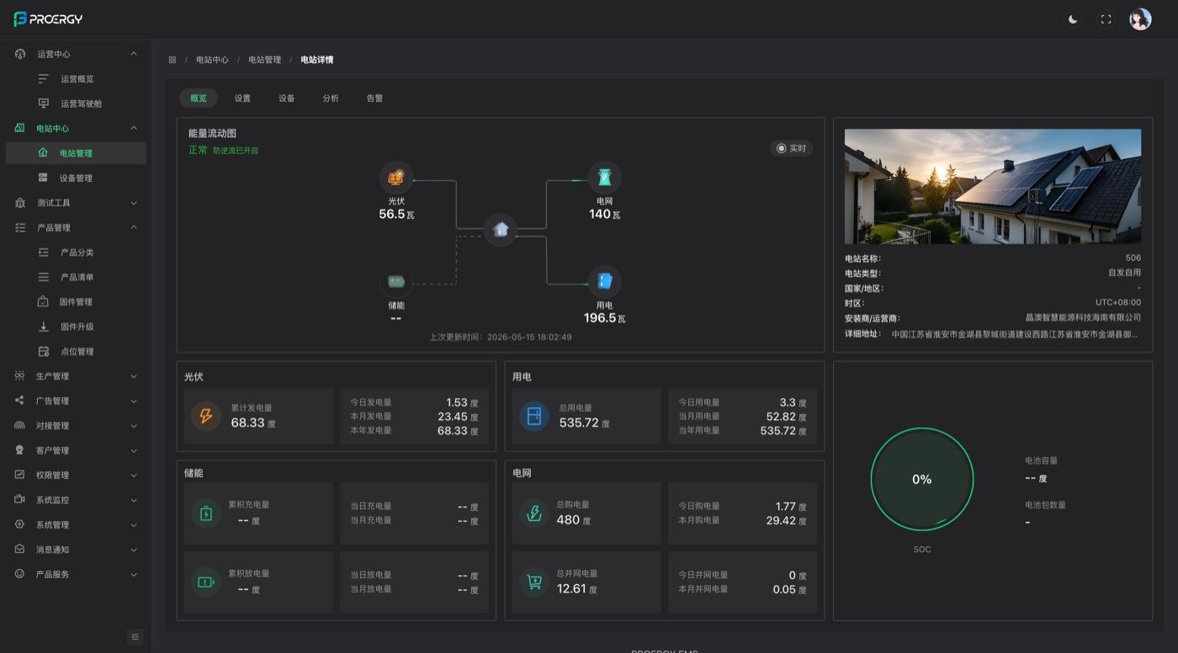The width and height of the screenshot is (1178, 653).
Task: Click the breadcrumb home grid icon
Action: click(x=172, y=60)
